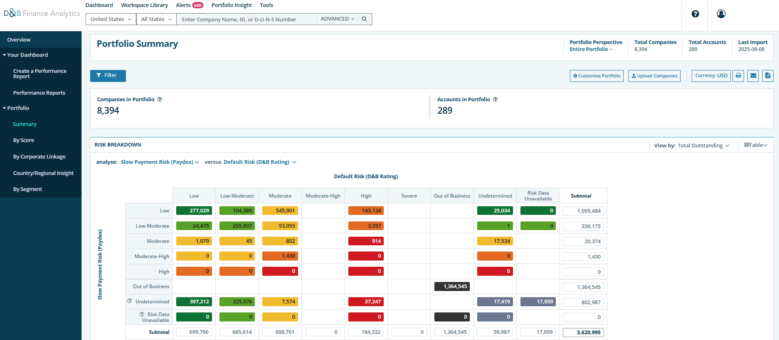Image resolution: width=779 pixels, height=340 pixels.
Task: Click the search magnifier icon
Action: click(x=364, y=19)
